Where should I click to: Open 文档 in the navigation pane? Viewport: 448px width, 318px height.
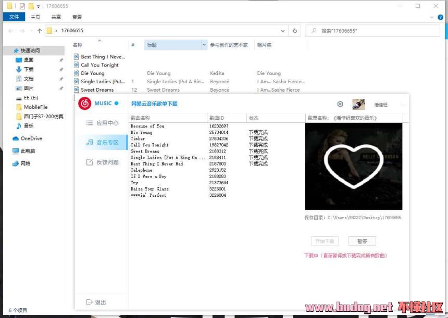(x=28, y=79)
